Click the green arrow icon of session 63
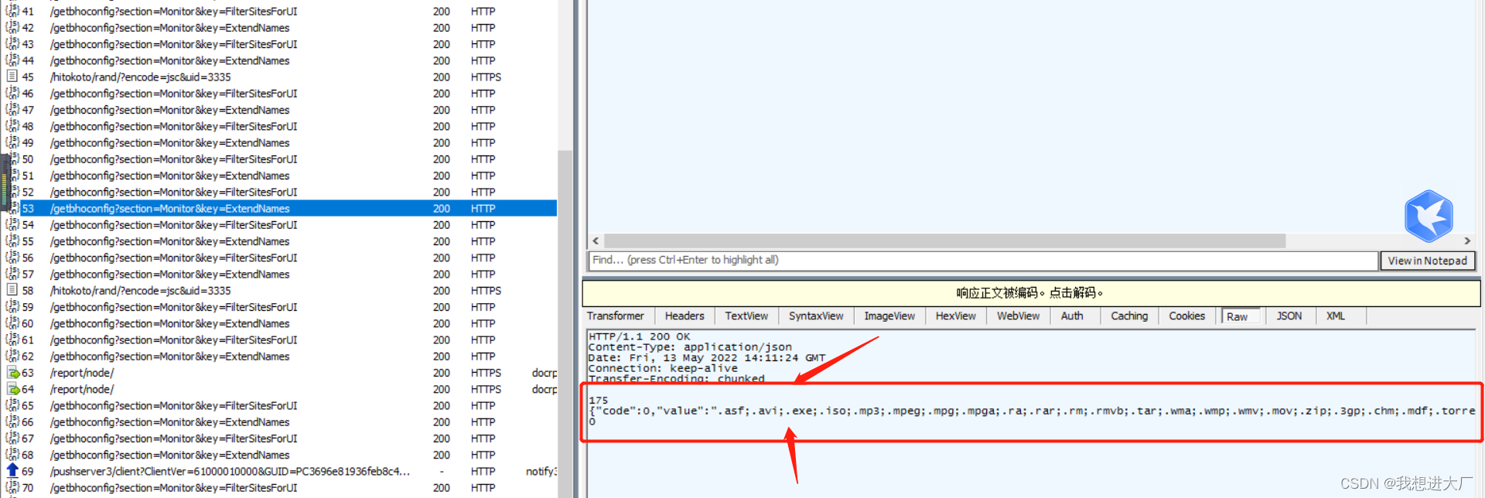Screen dimensions: 1485x498 [x=13, y=373]
